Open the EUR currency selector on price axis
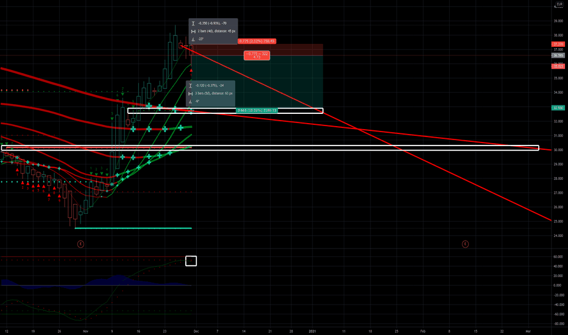 pos(559,4)
